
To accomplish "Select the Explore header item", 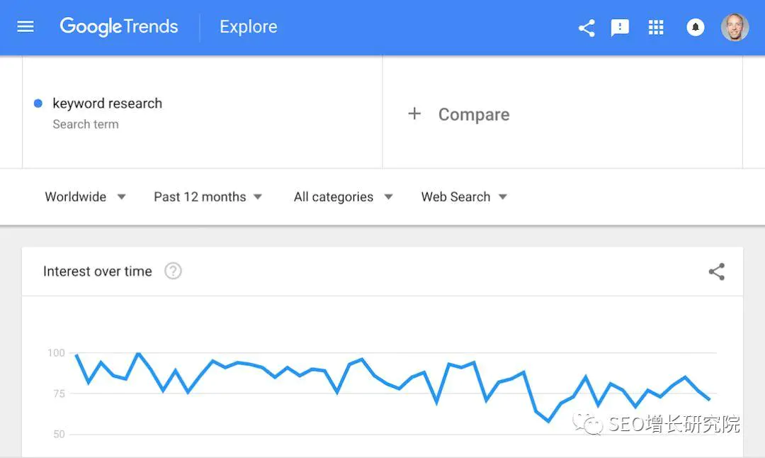I will (x=249, y=27).
